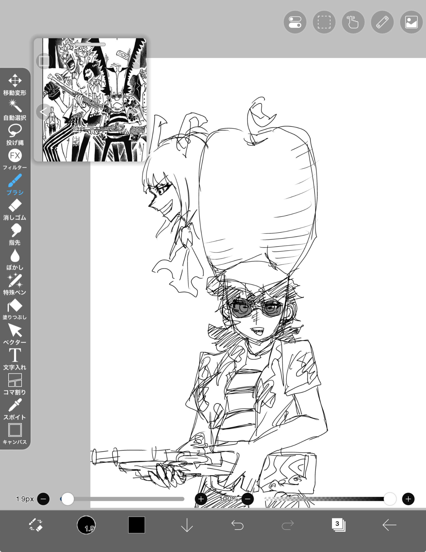Click the brush thickness slider handle
Viewport: 426px width, 552px height.
click(67, 499)
